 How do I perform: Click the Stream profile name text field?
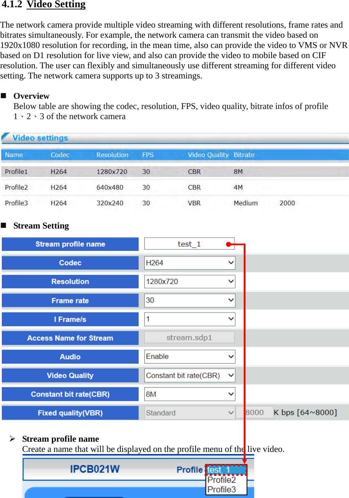point(189,244)
